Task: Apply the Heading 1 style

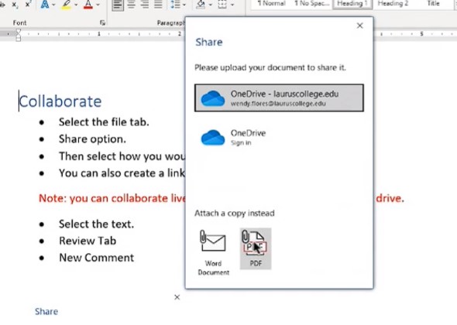Action: click(x=352, y=4)
